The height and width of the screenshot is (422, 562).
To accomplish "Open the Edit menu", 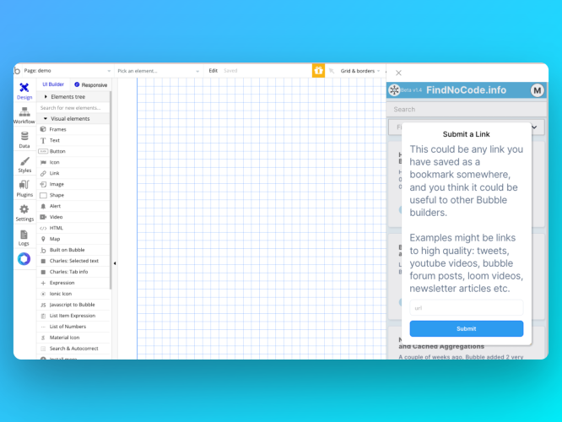I will [213, 71].
